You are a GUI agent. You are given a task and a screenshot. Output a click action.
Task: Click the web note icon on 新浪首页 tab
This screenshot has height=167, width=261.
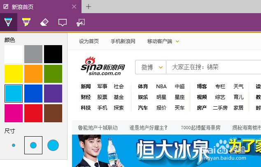click(x=6, y=7)
